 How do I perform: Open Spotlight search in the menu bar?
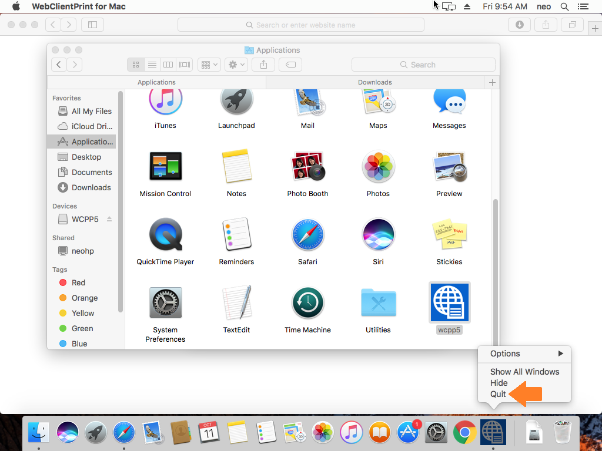(x=564, y=6)
